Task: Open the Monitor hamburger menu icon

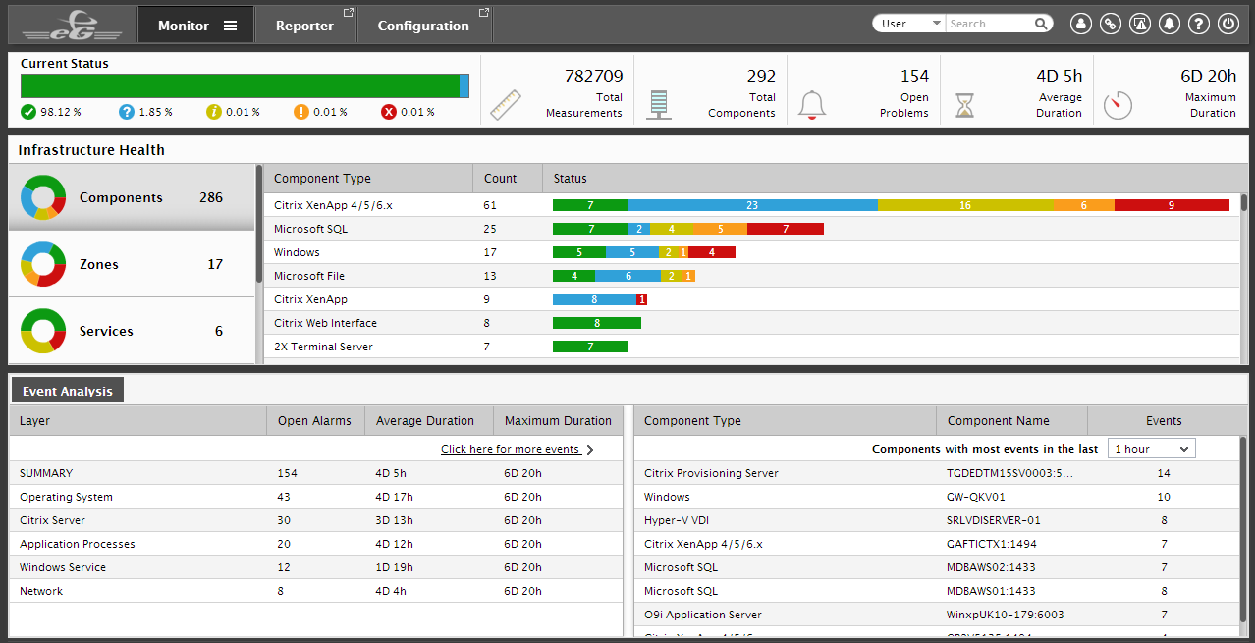Action: [x=230, y=26]
